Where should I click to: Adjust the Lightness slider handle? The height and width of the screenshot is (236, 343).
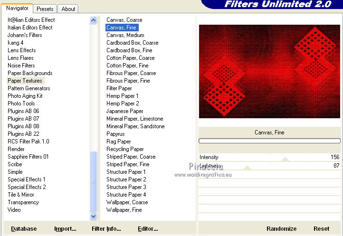tap(247, 168)
